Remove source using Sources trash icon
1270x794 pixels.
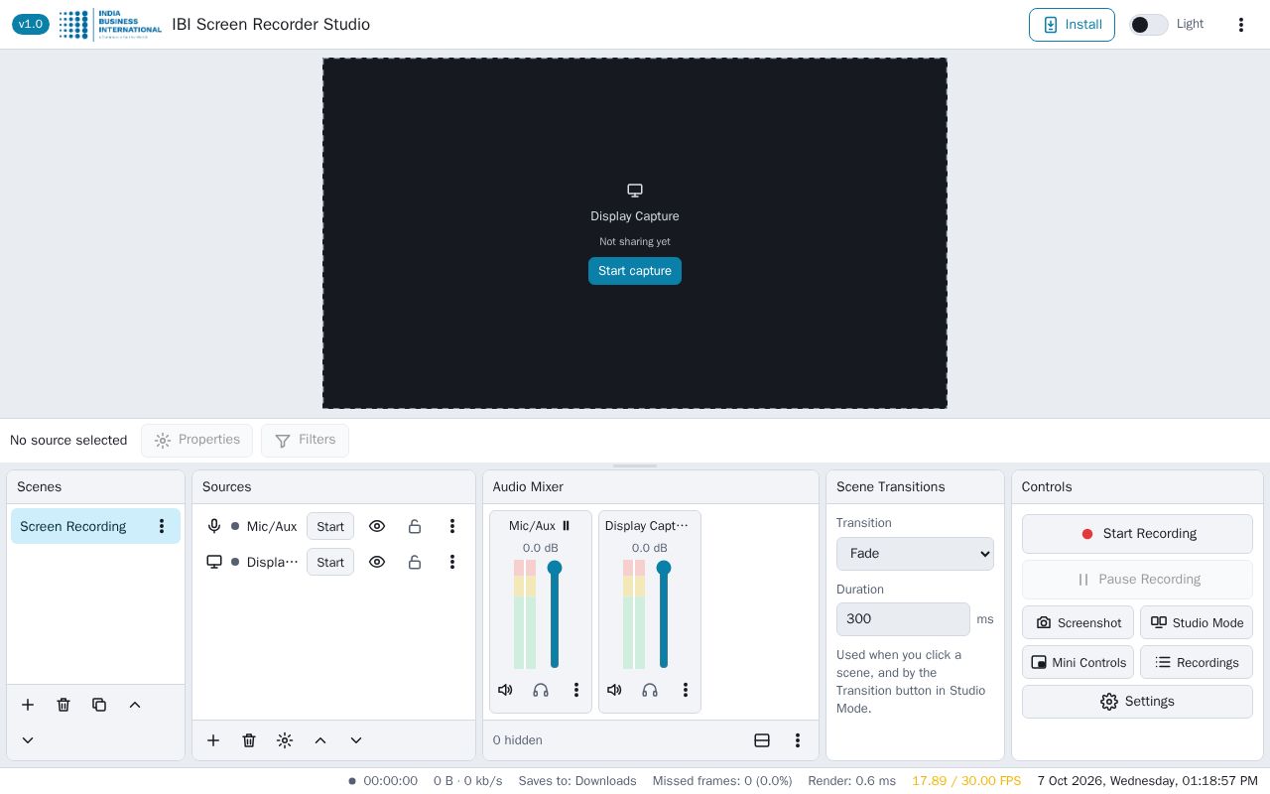(249, 740)
